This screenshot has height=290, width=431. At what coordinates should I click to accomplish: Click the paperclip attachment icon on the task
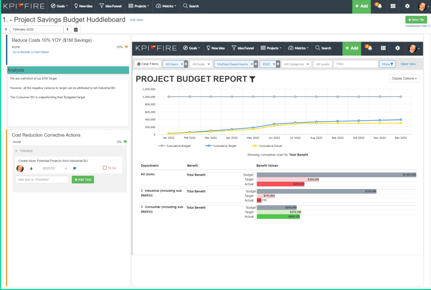66,168
